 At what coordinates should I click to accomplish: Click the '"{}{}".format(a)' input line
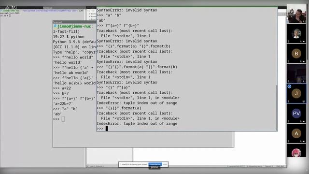coord(119,108)
